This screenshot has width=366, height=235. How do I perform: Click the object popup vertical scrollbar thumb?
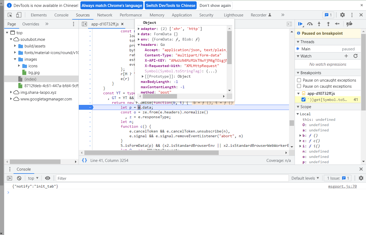click(x=229, y=47)
